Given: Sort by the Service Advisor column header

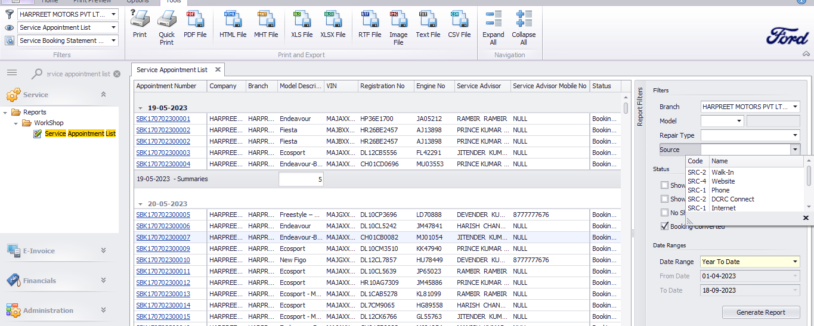Looking at the screenshot, I should coord(482,86).
